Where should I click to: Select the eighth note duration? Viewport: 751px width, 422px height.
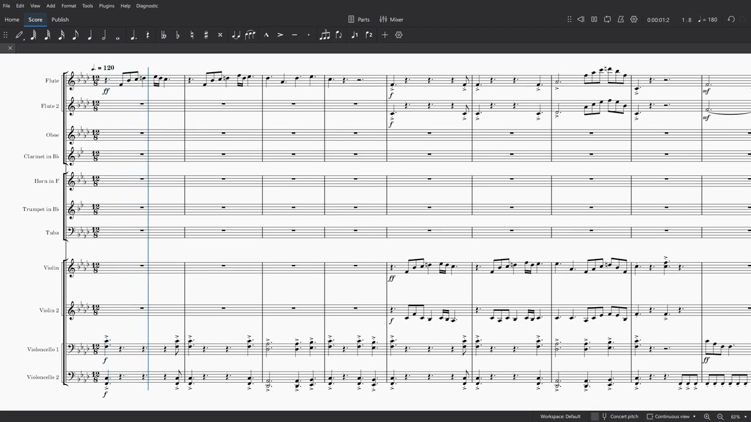pyautogui.click(x=76, y=35)
